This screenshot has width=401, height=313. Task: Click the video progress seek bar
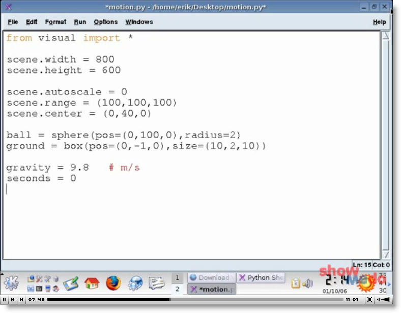[x=195, y=299]
